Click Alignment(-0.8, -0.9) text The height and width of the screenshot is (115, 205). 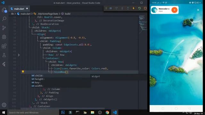point(70,38)
